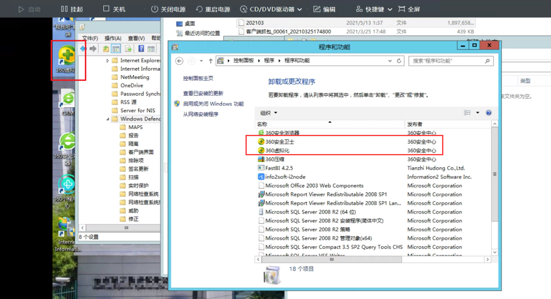Toggle show/hide console tree icon
551x299 pixels.
point(116,49)
